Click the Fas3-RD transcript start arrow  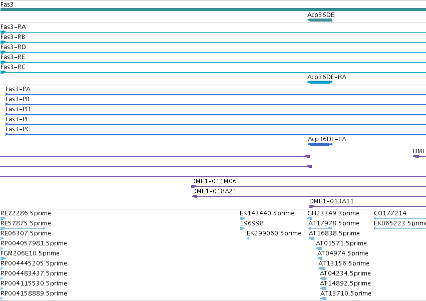(x=4, y=52)
